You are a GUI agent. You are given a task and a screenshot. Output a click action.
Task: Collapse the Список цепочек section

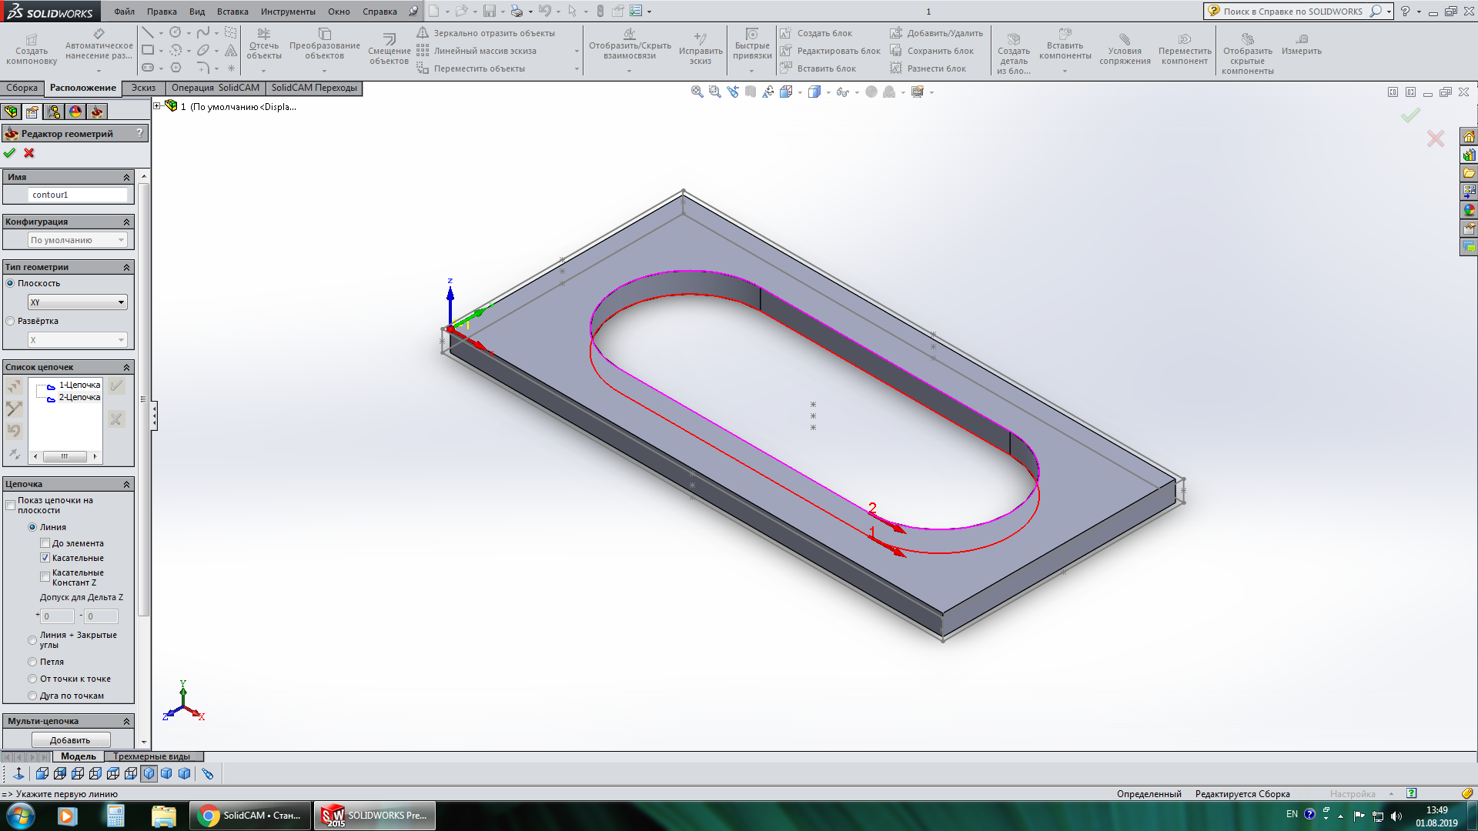(x=126, y=367)
